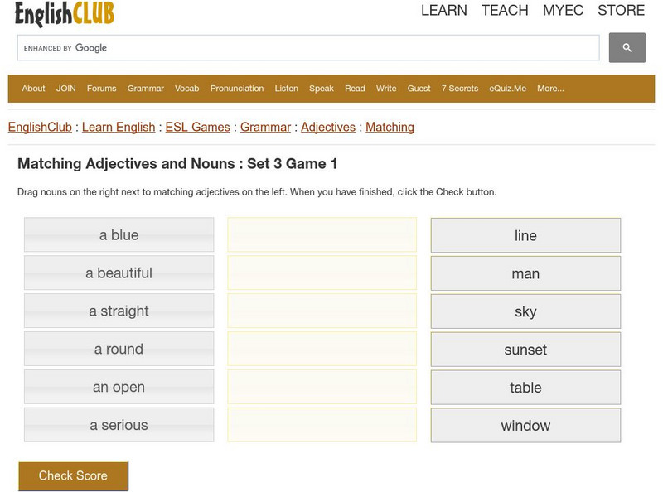This screenshot has width=663, height=492.
Task: Go to the STORE section
Action: (621, 11)
